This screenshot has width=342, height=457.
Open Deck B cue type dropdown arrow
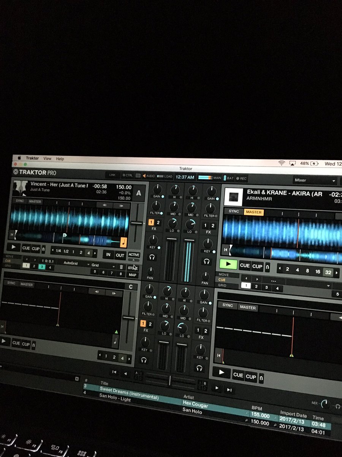pyautogui.click(x=329, y=286)
